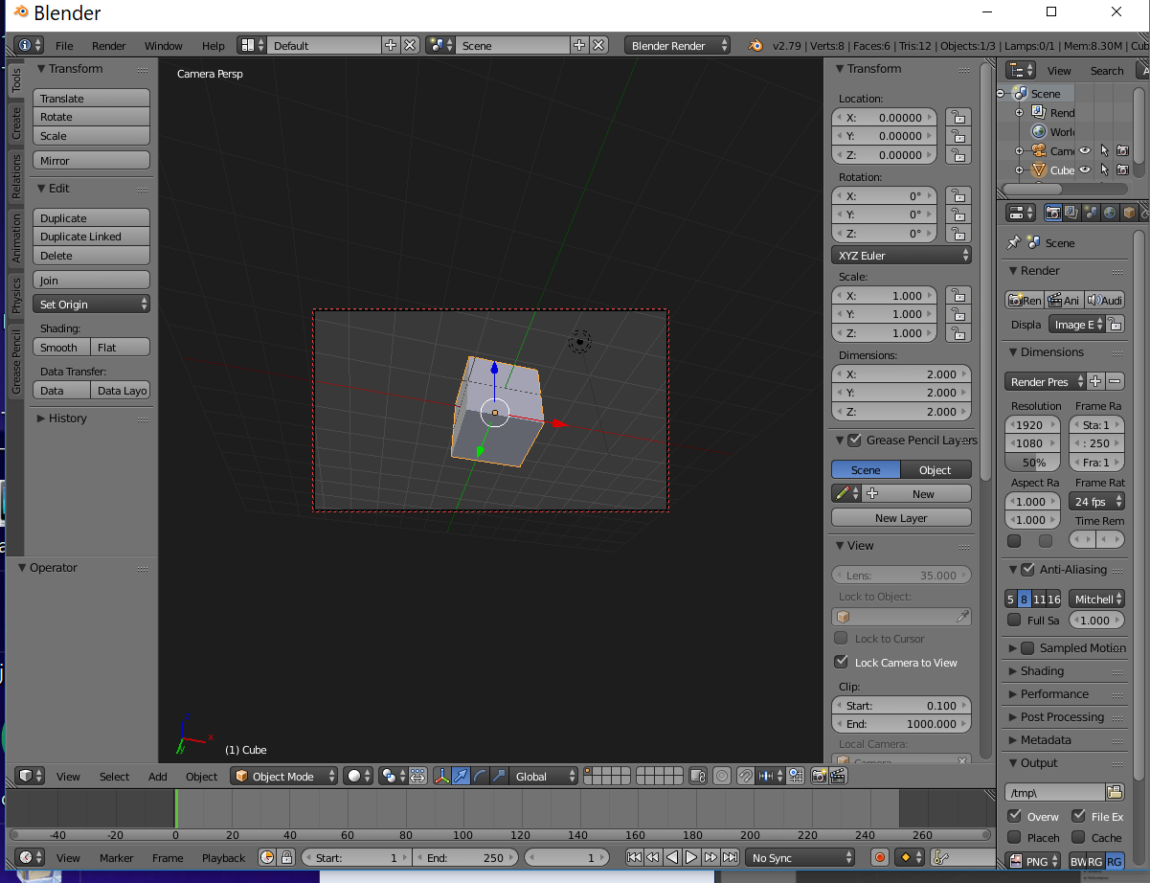Open the Window menu

[x=163, y=45]
